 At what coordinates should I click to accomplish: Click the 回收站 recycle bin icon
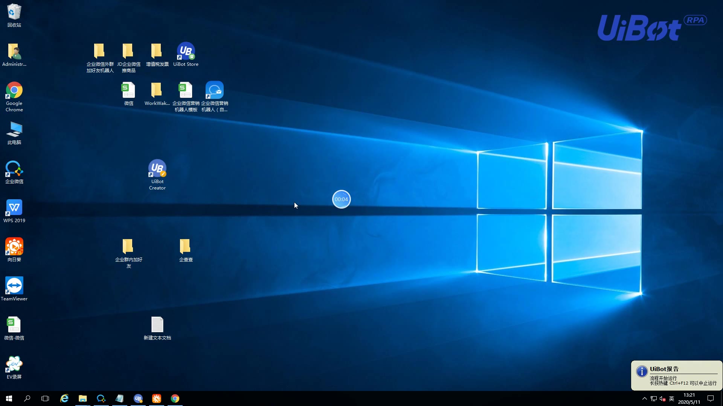[14, 12]
